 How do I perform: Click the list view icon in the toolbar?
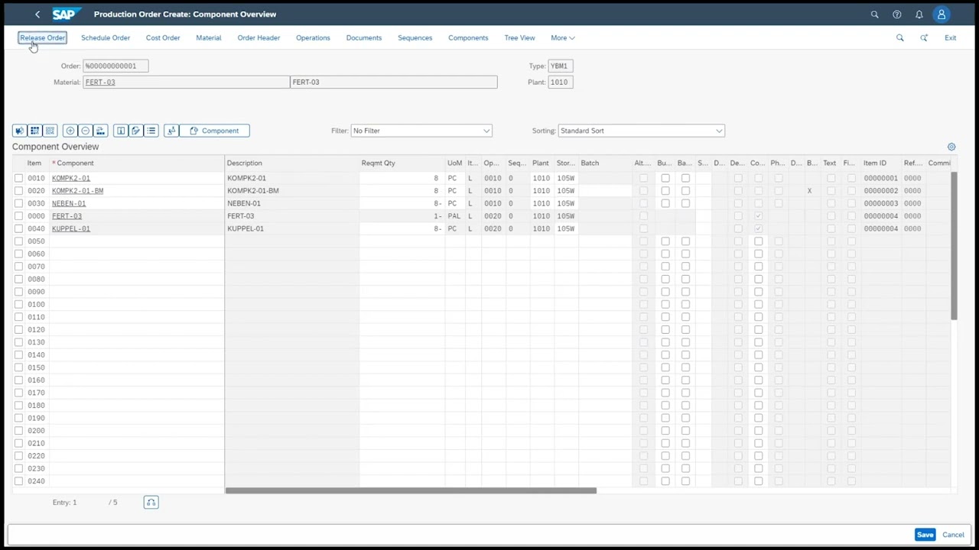click(x=151, y=131)
